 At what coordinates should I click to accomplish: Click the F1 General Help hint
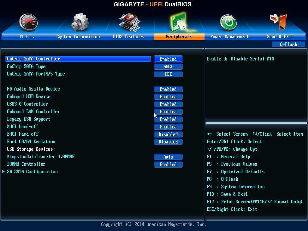click(229, 156)
